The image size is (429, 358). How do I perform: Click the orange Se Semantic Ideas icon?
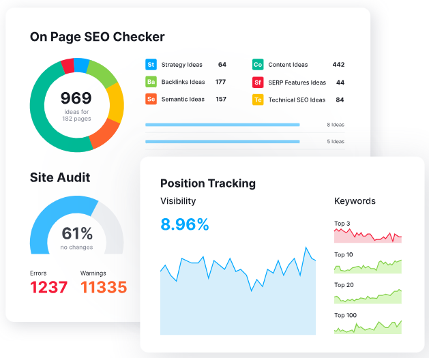click(151, 99)
